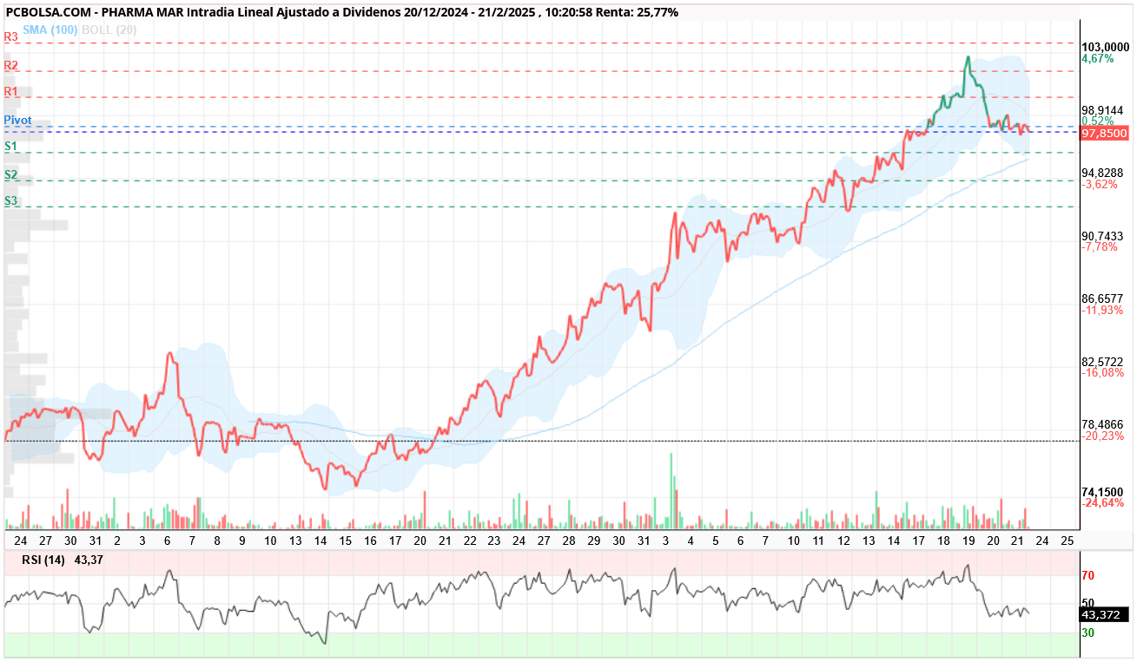The image size is (1137, 662).
Task: Select the S2 support level label
Action: (11, 174)
